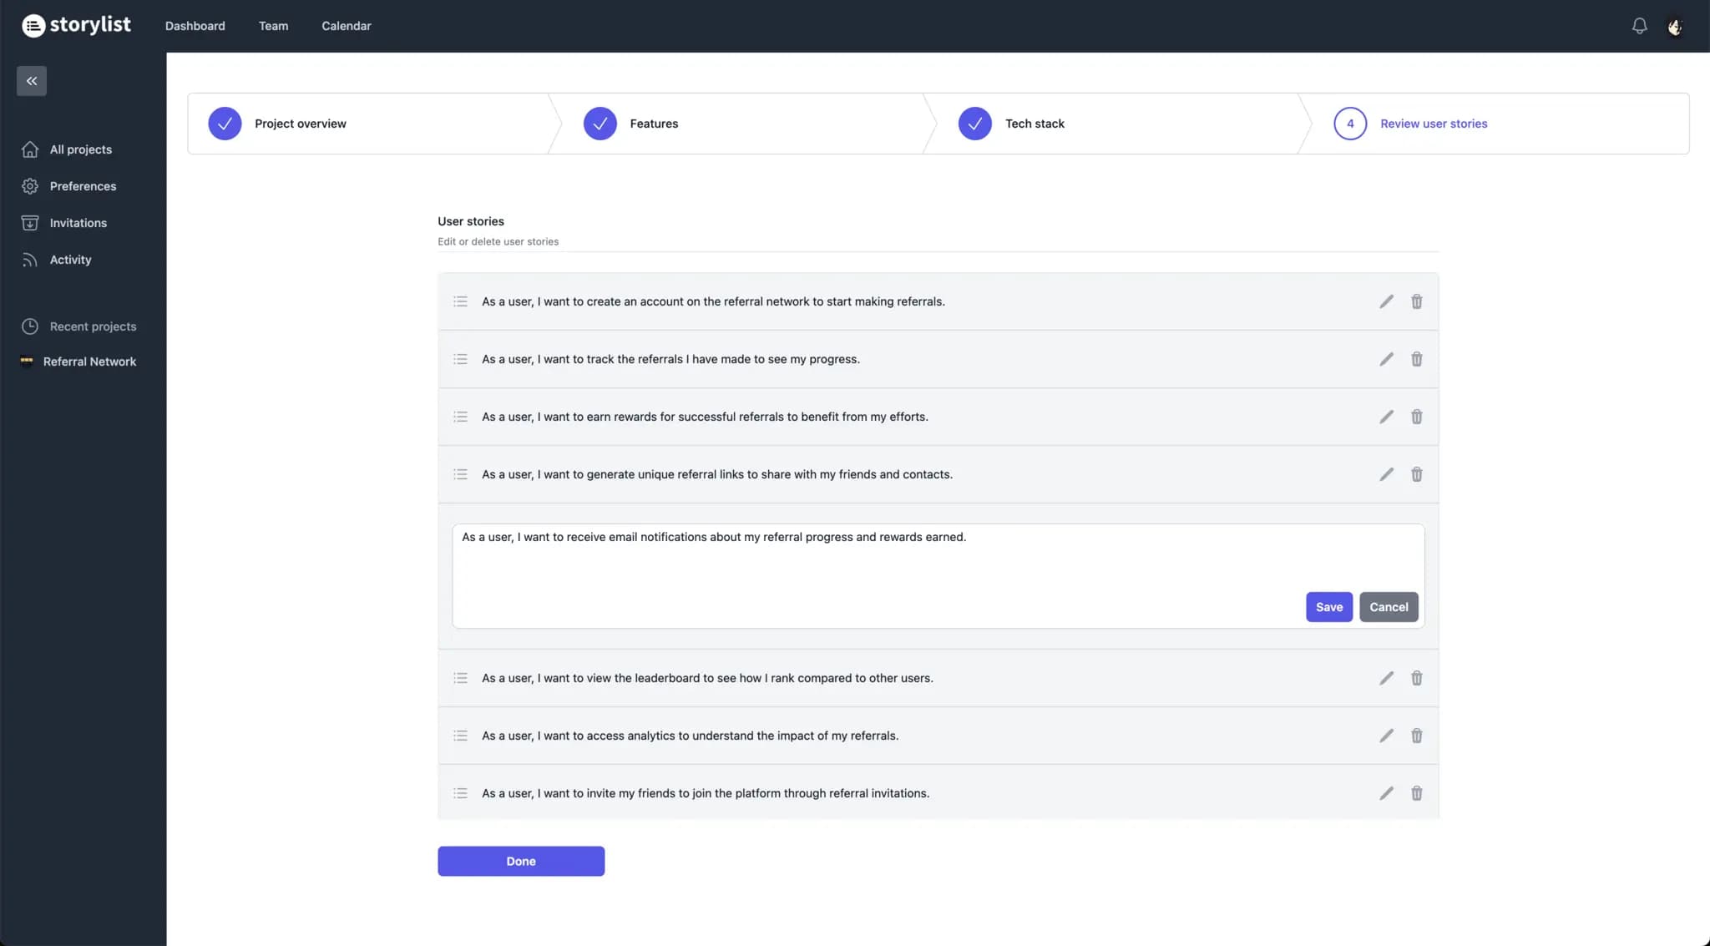Click the drag handle on the leaderboard story

click(460, 678)
